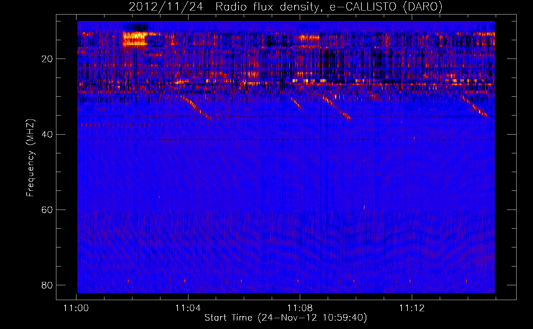Click the 40 MHz frequency tick label
Viewport: 533px width, 329px height.
tap(47, 134)
